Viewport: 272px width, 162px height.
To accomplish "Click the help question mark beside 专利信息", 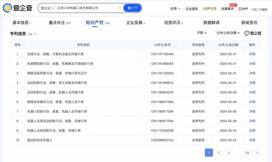I will (x=35, y=34).
